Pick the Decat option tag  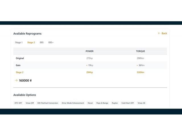90,103
